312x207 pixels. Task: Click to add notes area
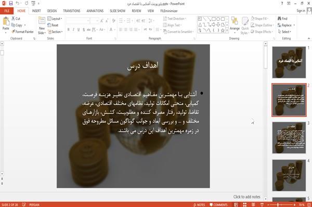point(246,197)
